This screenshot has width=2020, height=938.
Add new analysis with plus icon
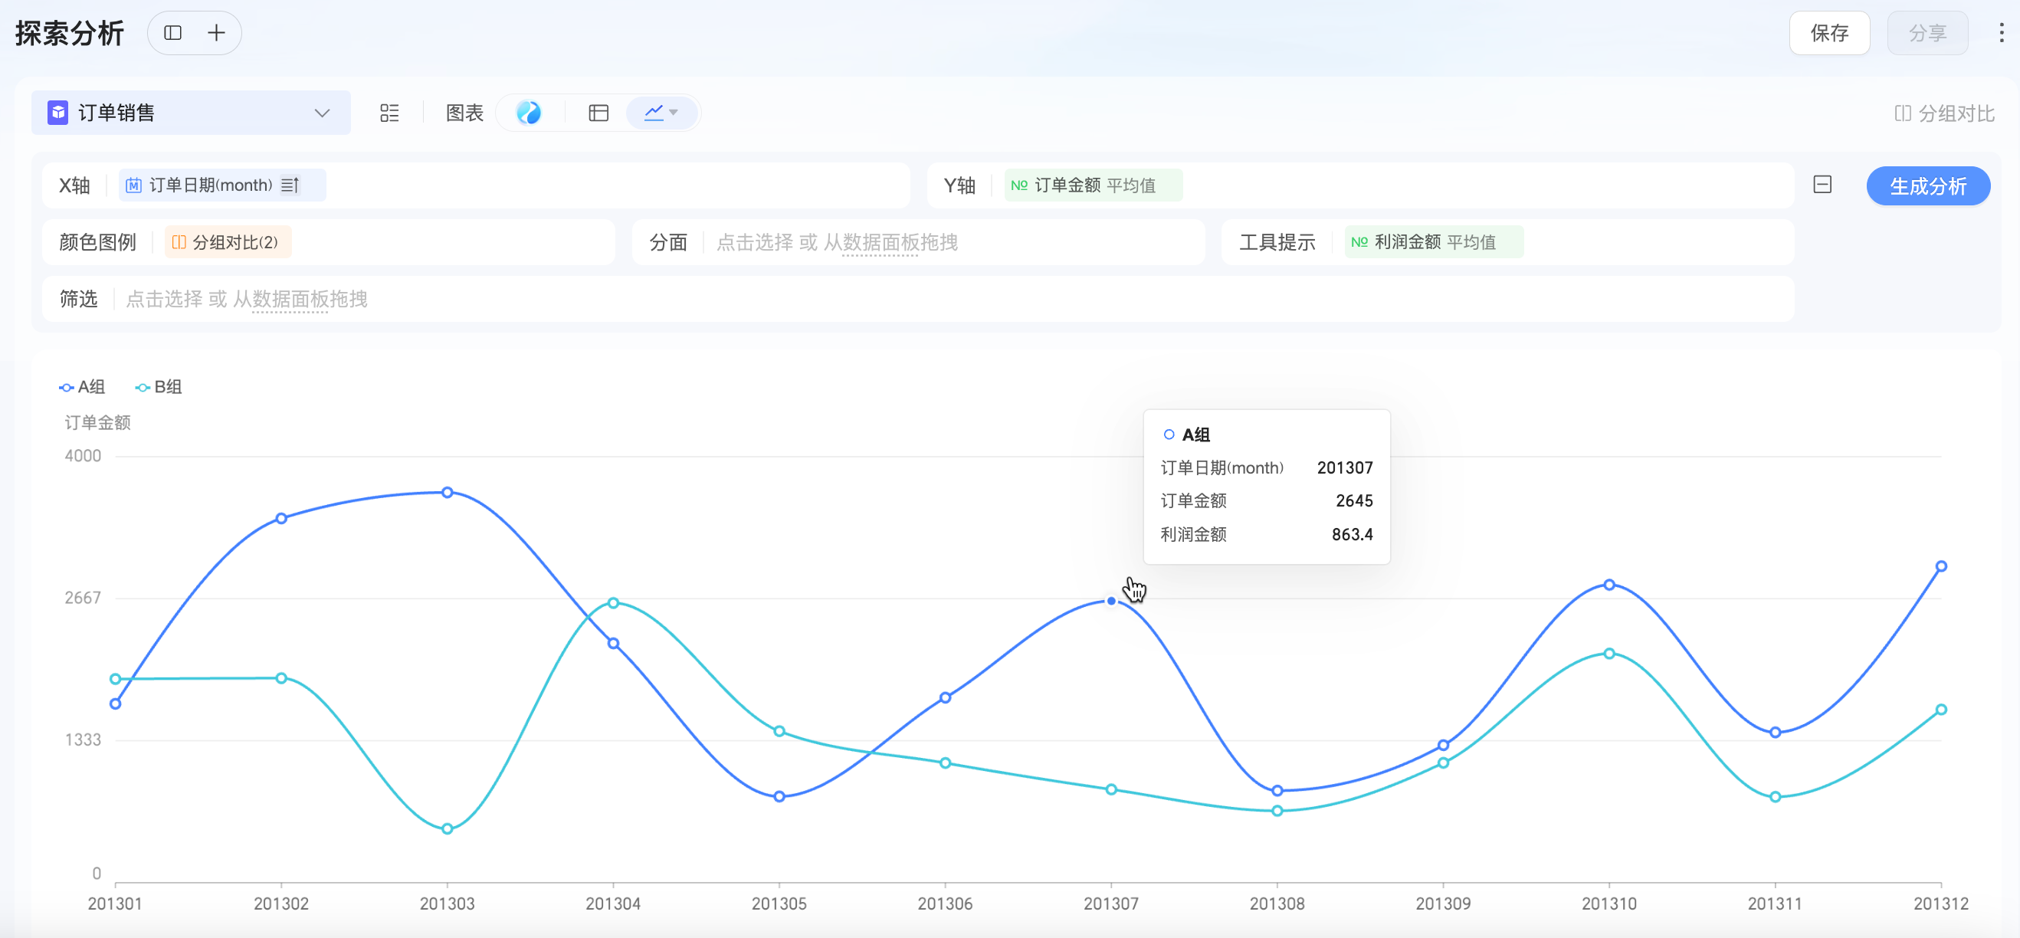pyautogui.click(x=216, y=33)
